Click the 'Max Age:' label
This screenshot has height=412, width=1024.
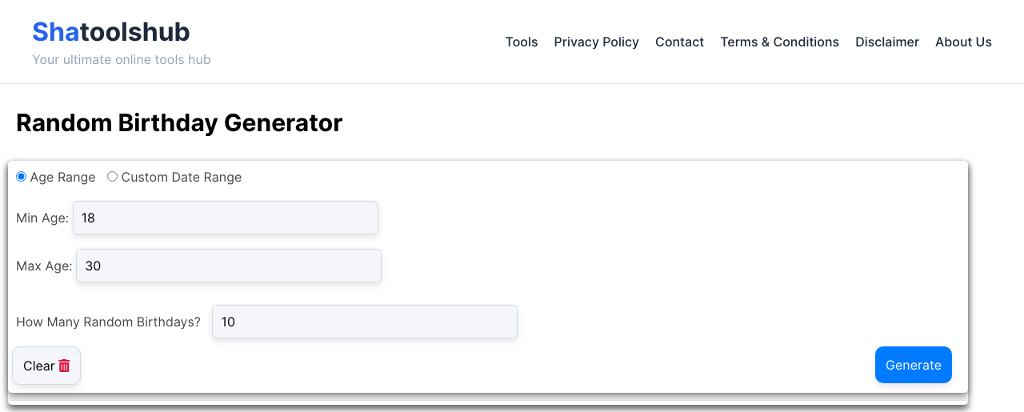coord(44,266)
